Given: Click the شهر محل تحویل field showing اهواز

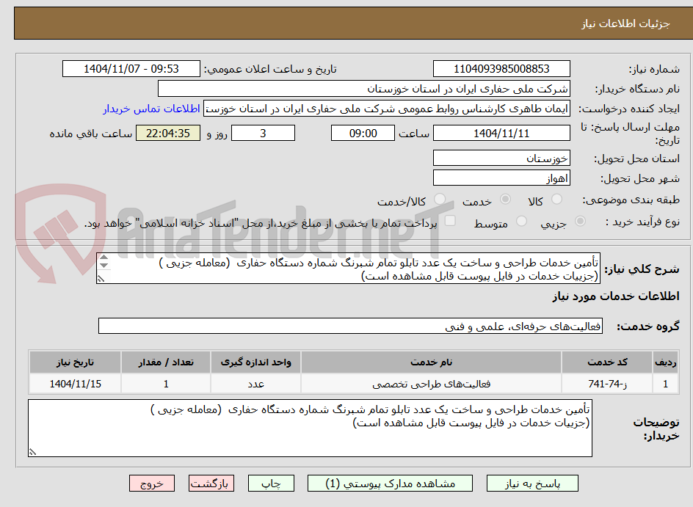Looking at the screenshot, I should pyautogui.click(x=501, y=177).
